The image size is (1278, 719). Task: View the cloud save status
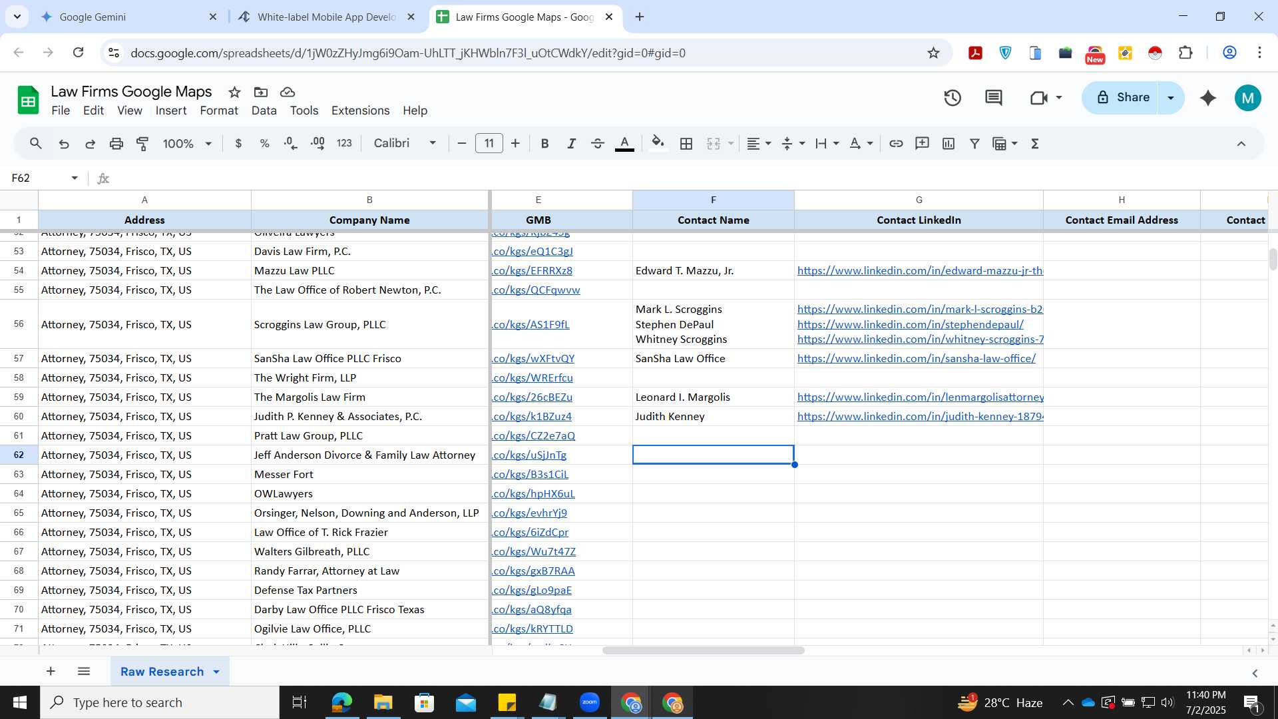pyautogui.click(x=288, y=92)
